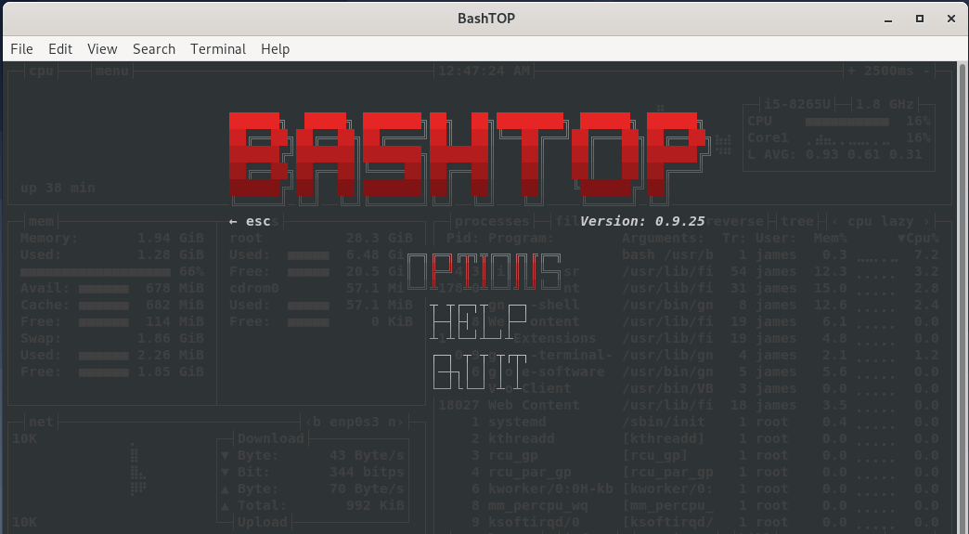This screenshot has width=969, height=534.
Task: Click the esc back button
Action: coord(250,221)
